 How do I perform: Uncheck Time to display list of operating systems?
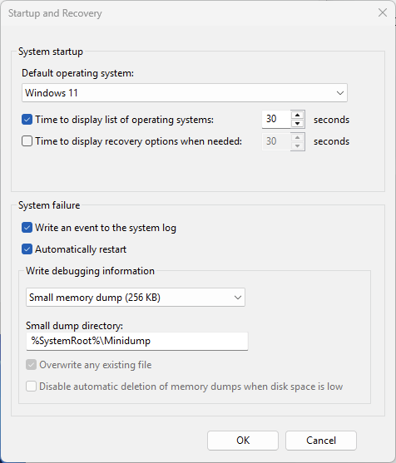tap(27, 120)
